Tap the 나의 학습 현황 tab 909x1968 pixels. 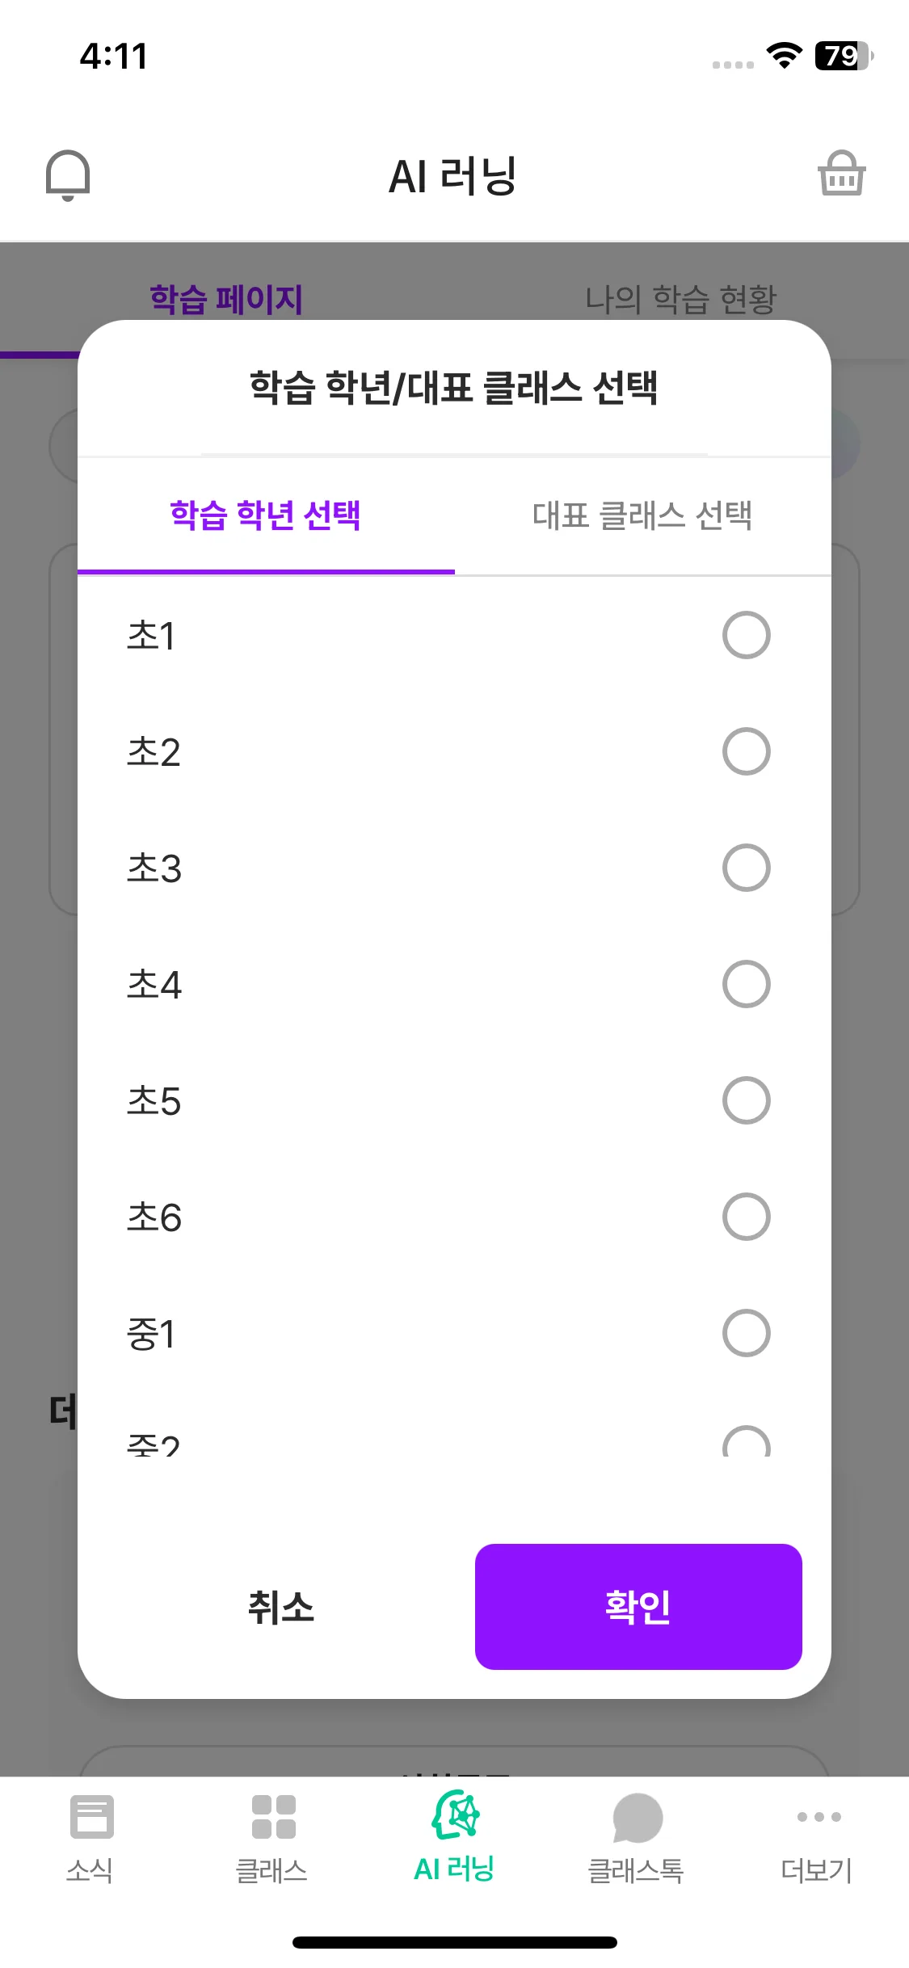pyautogui.click(x=680, y=299)
